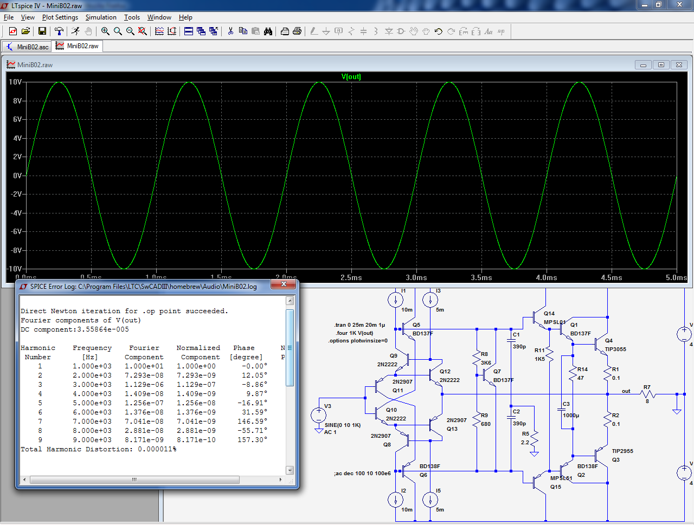Save with the floppy disk icon
The image size is (694, 525).
[x=42, y=31]
